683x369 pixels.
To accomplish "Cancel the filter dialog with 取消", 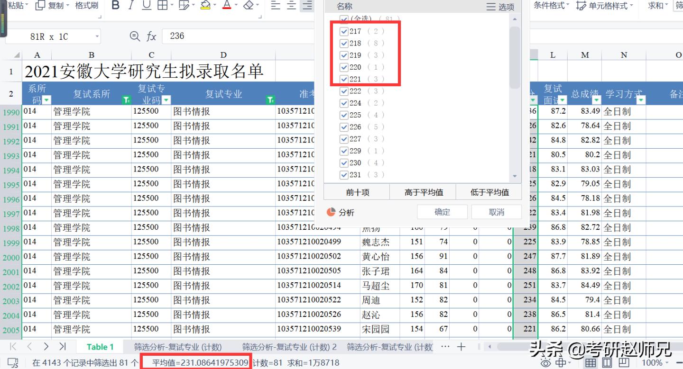I will [497, 212].
